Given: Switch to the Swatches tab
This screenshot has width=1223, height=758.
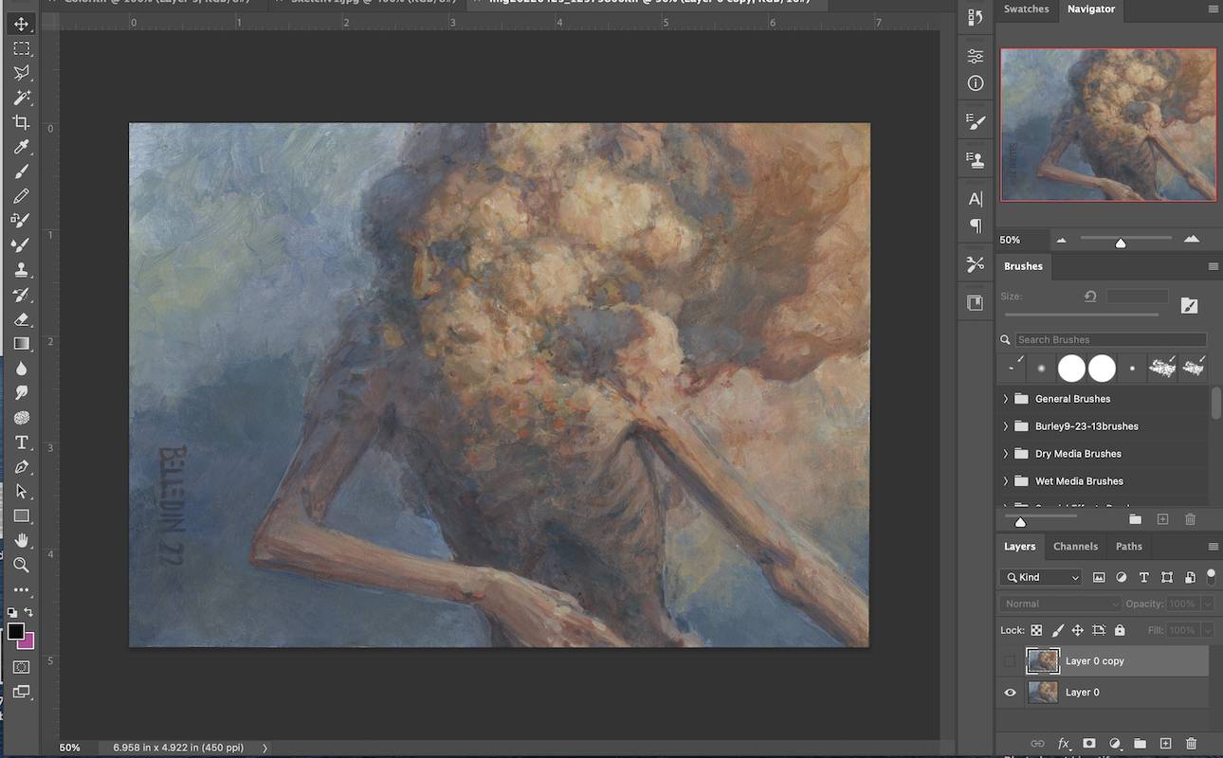Looking at the screenshot, I should point(1027,9).
